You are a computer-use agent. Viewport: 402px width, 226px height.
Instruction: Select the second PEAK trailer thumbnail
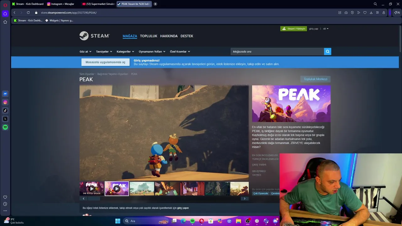point(117,189)
